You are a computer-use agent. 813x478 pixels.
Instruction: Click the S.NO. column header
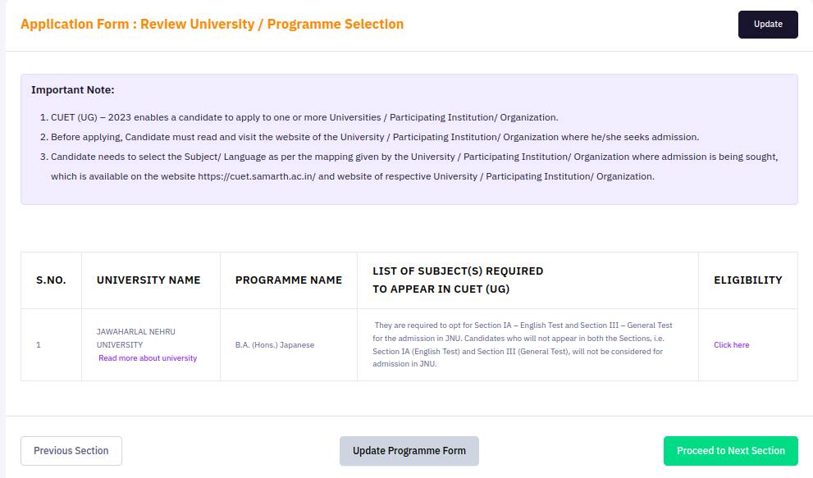click(x=51, y=280)
